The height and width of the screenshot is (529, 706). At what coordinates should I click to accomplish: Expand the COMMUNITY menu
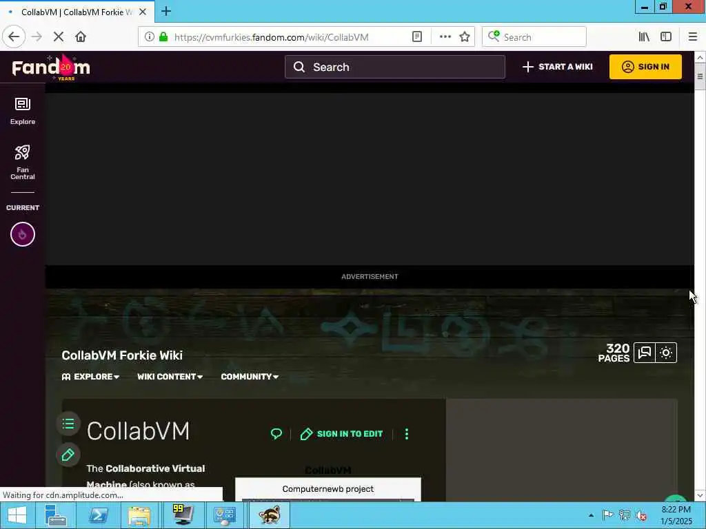click(x=250, y=377)
